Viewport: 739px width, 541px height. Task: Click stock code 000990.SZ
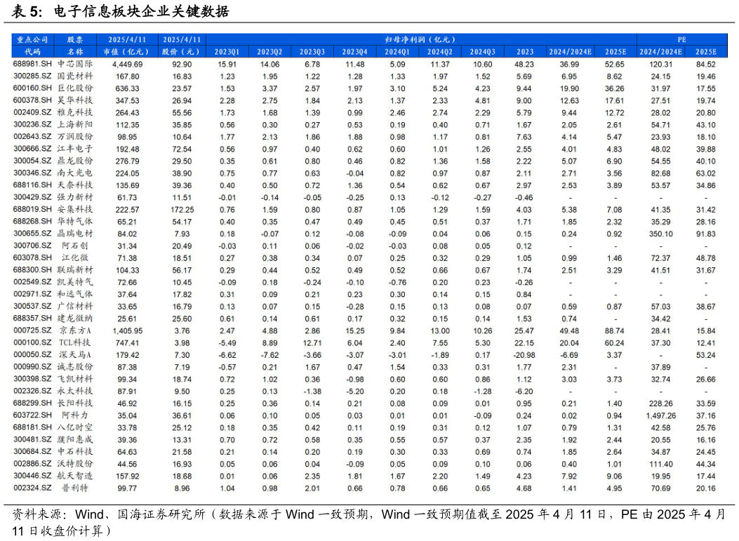(x=32, y=367)
